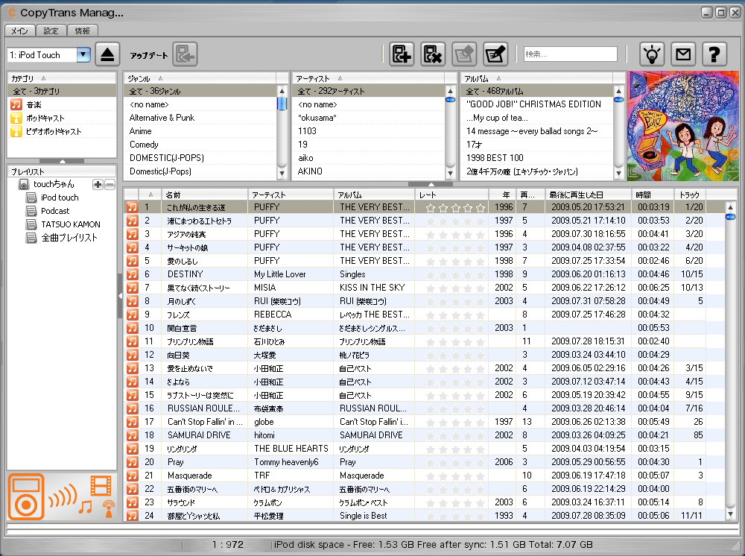Sort tracks by the レート column
The height and width of the screenshot is (556, 745).
[452, 195]
